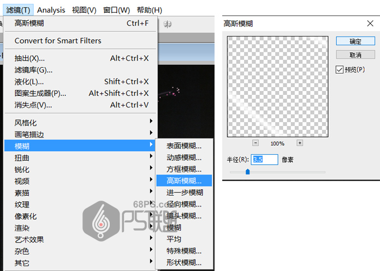Open the Analysis menu

coord(51,10)
